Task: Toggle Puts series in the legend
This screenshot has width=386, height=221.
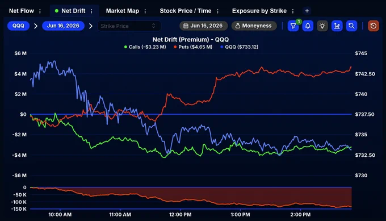Action: pos(193,47)
